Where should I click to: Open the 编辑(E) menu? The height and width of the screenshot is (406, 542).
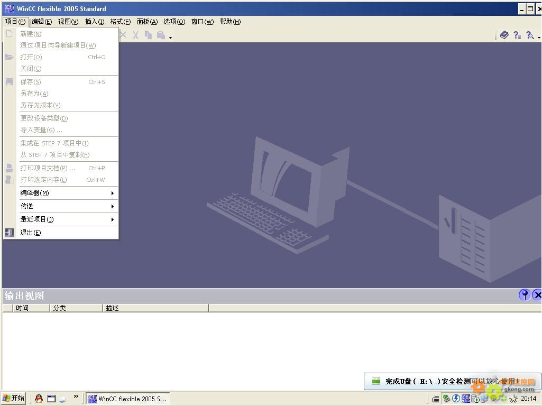pos(41,22)
